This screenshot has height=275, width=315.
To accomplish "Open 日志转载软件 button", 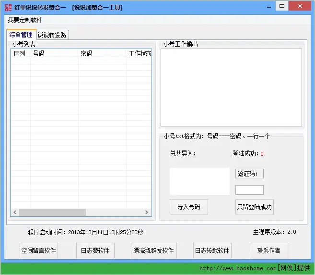I will [x=212, y=250].
